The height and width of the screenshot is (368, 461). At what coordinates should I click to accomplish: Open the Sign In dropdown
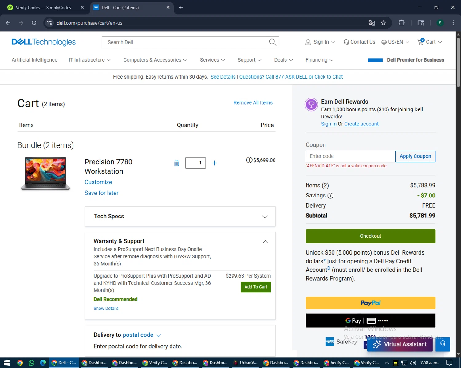click(x=320, y=42)
